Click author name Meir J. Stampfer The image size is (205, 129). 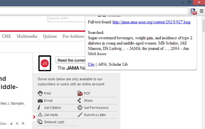[x=12, y=104]
